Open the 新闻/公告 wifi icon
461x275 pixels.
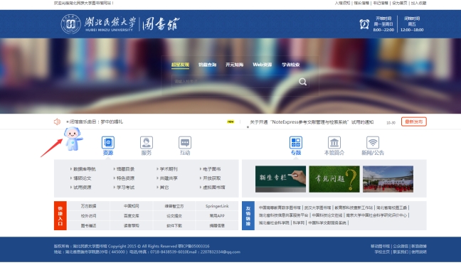[x=373, y=143]
